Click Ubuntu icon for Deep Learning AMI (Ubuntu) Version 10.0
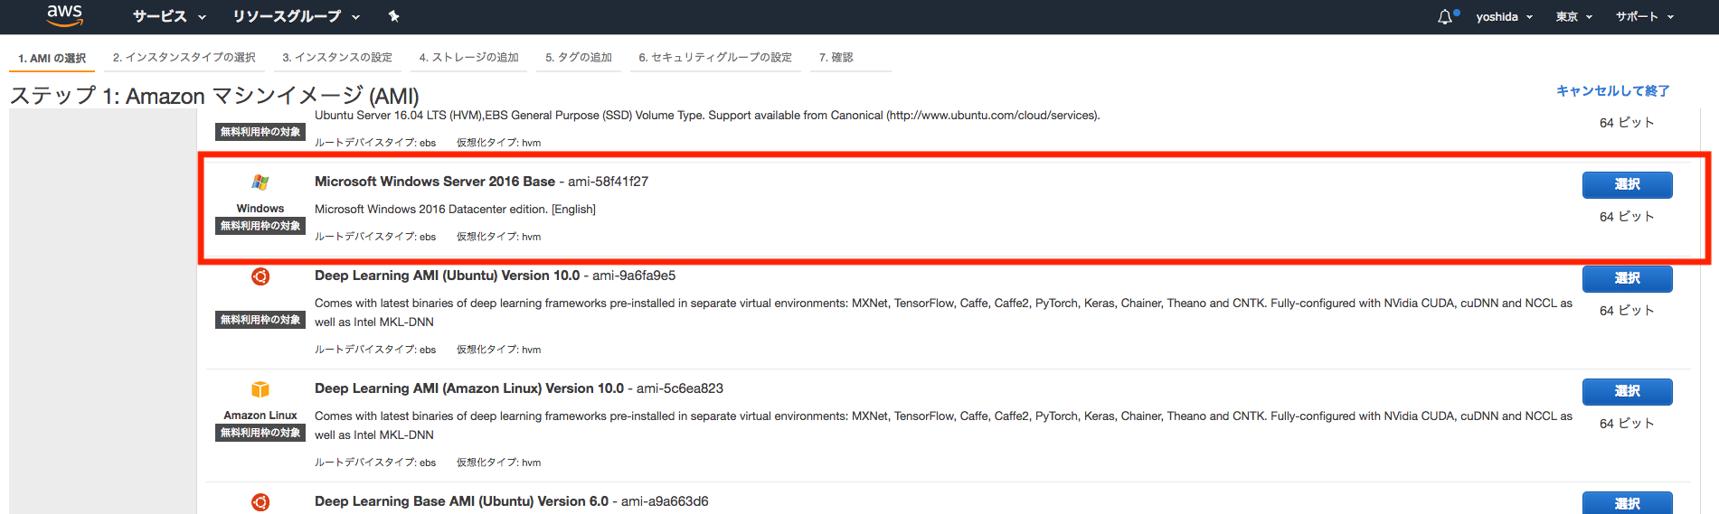1719x514 pixels. [x=260, y=276]
